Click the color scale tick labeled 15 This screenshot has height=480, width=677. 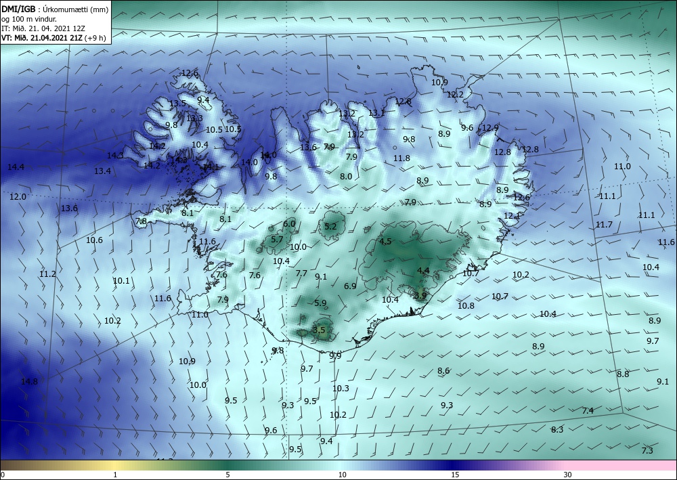(x=455, y=475)
